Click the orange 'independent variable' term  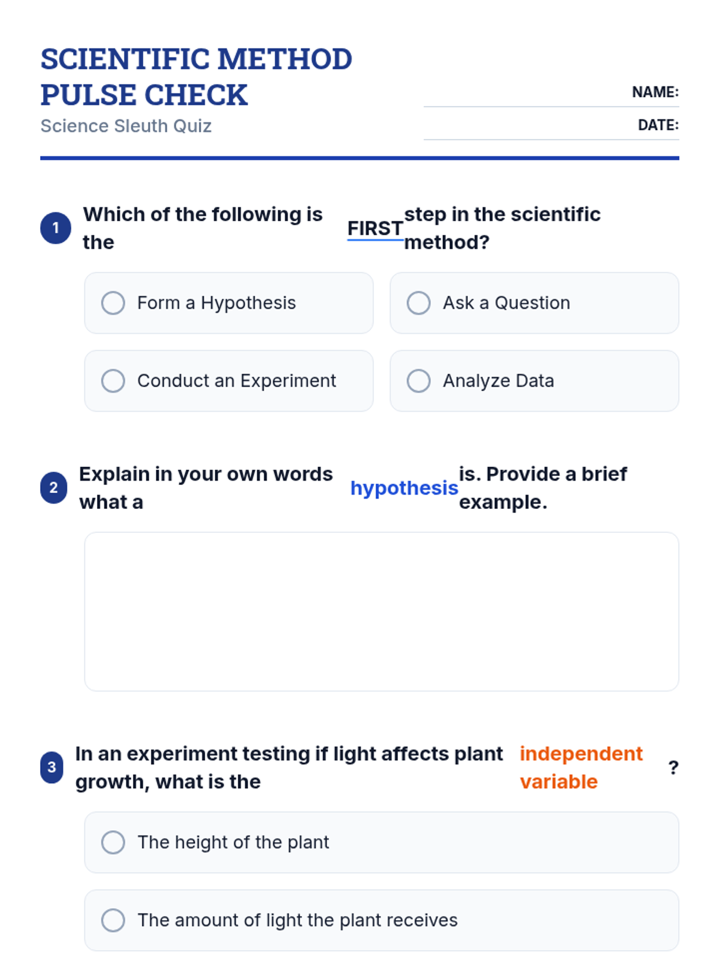(580, 768)
